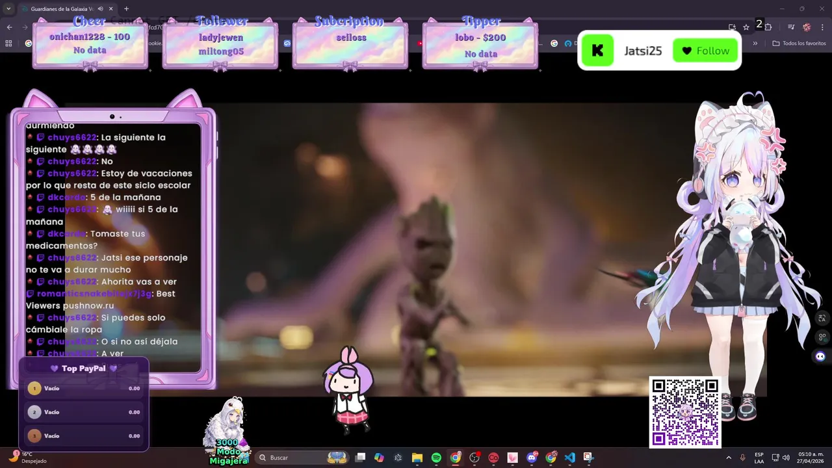Viewport: 832px width, 468px height.
Task: Open the media controls toolbar icon
Action: [x=791, y=27]
